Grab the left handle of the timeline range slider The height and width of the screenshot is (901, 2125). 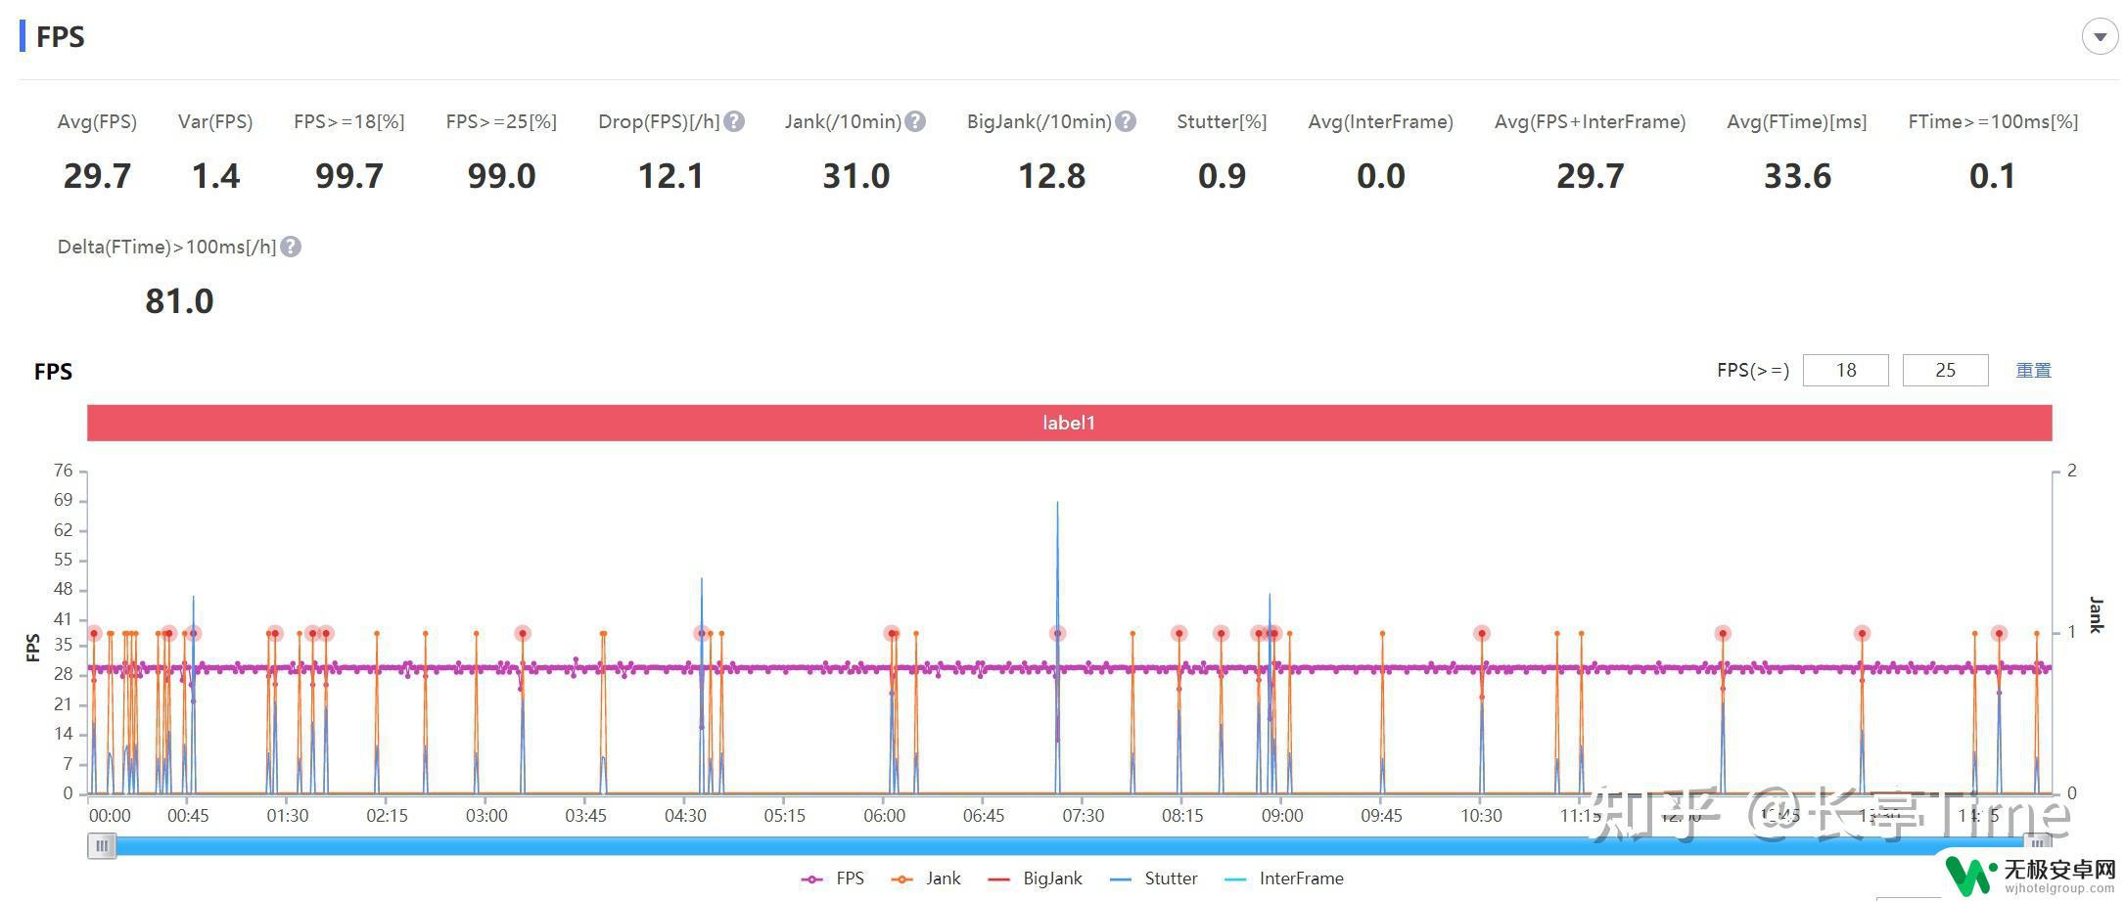pyautogui.click(x=102, y=845)
